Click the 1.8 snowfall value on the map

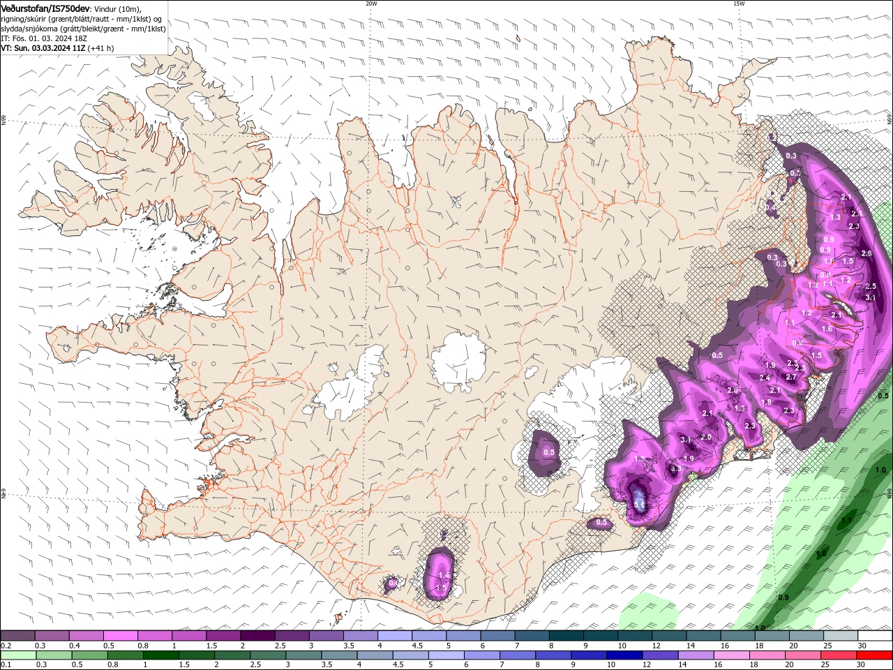pyautogui.click(x=766, y=403)
